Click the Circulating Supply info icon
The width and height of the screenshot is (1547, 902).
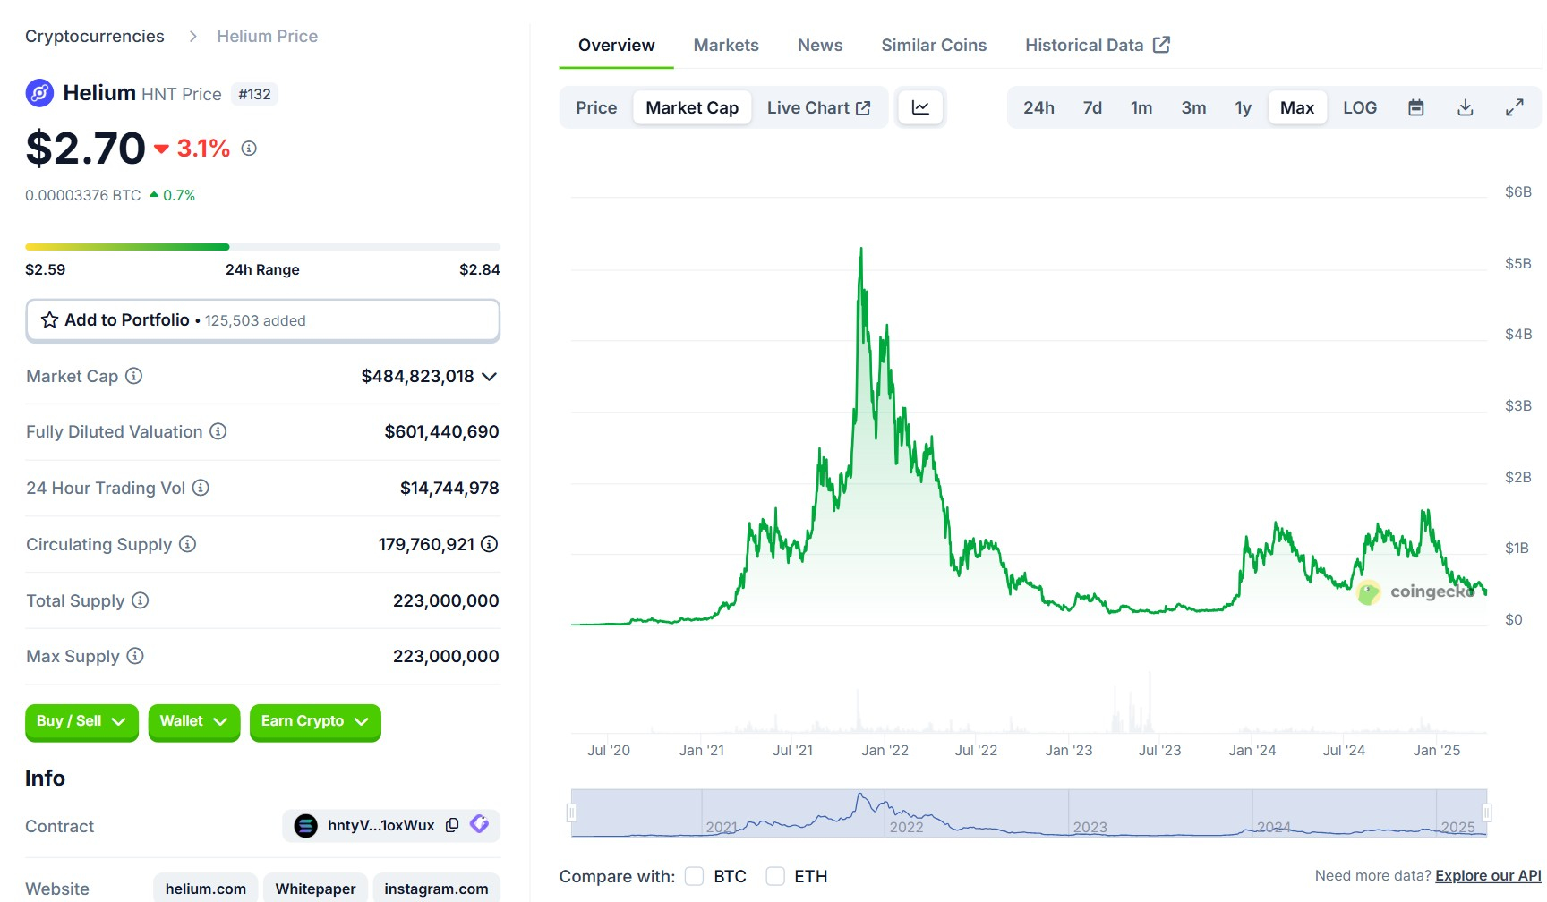coord(185,544)
